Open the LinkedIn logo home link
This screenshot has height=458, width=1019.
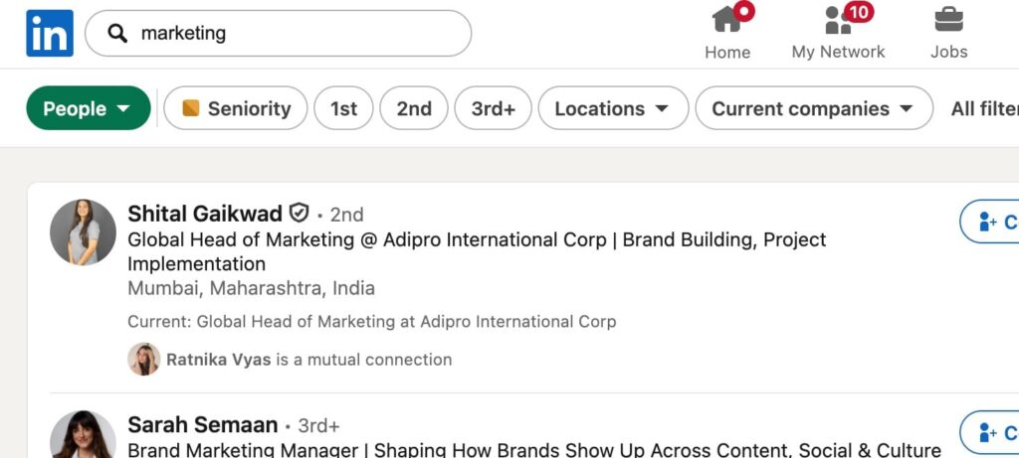[50, 33]
